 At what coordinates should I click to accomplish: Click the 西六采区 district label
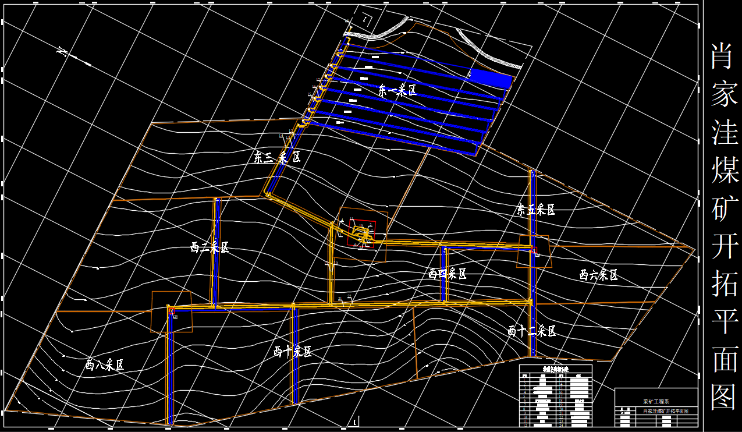click(598, 275)
